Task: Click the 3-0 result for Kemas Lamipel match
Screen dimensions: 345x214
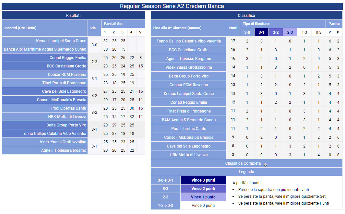Action: (94, 45)
